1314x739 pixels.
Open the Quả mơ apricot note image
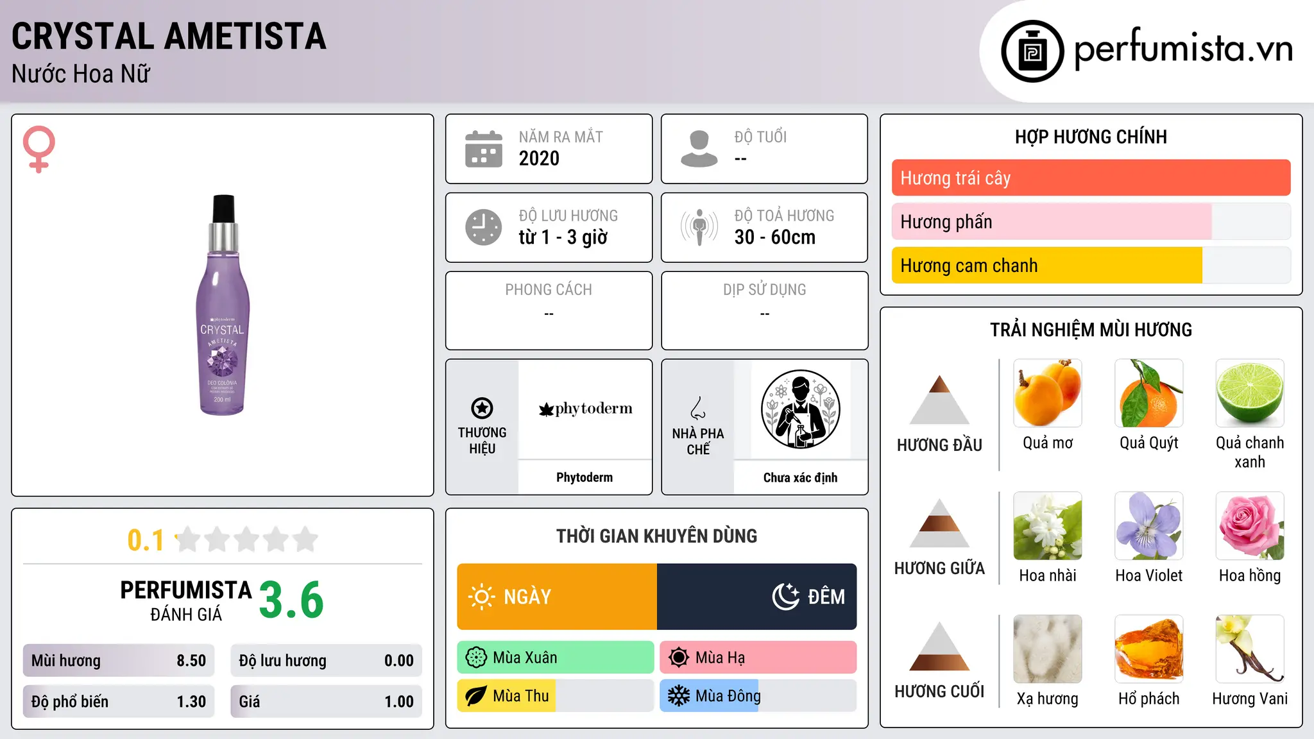[1048, 393]
